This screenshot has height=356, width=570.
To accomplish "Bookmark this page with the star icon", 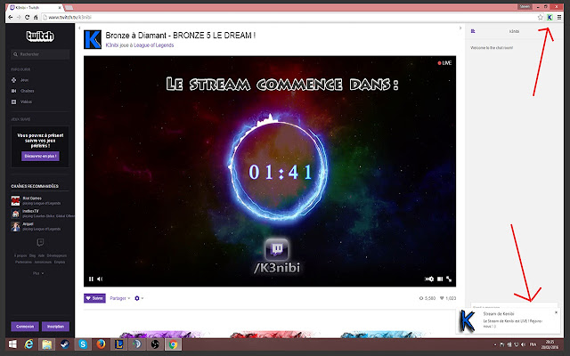I will click(x=541, y=17).
